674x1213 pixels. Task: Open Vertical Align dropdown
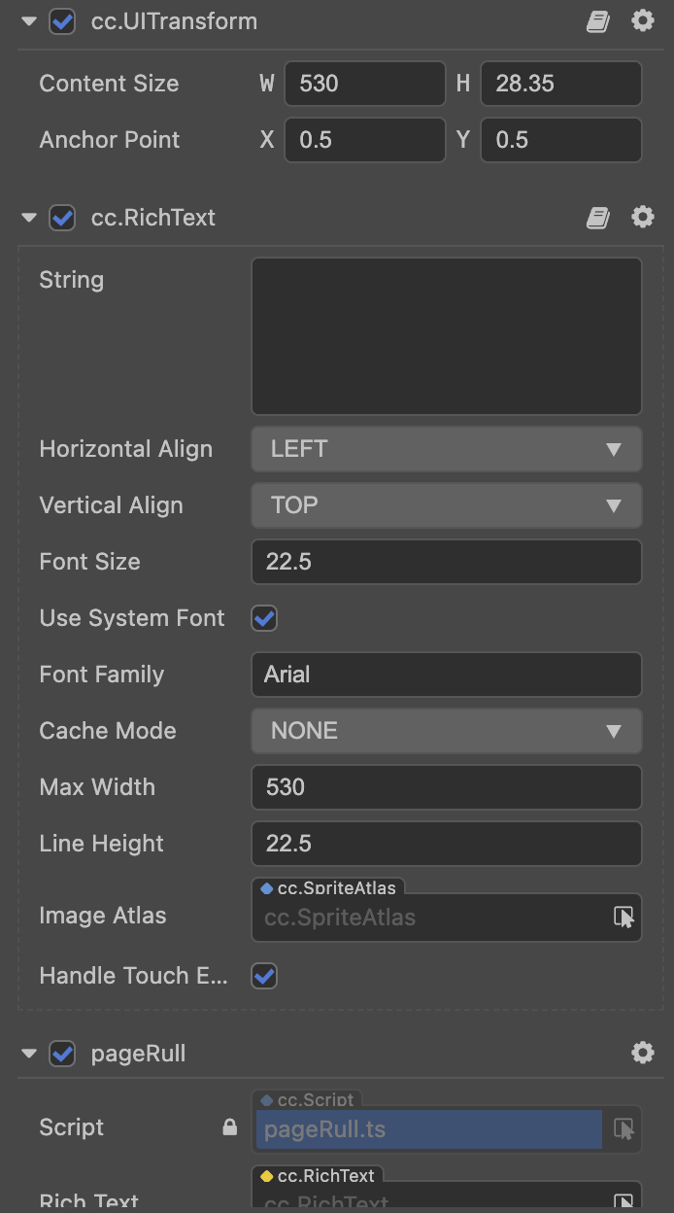447,505
